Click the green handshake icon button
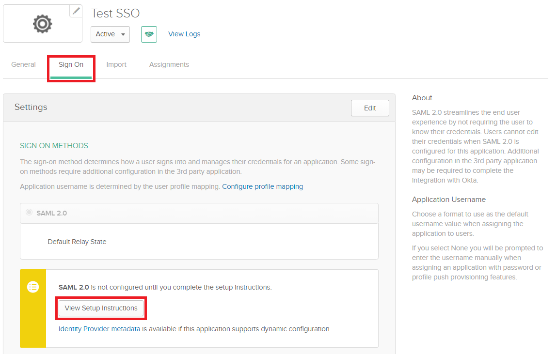The height and width of the screenshot is (354, 557). pyautogui.click(x=149, y=34)
